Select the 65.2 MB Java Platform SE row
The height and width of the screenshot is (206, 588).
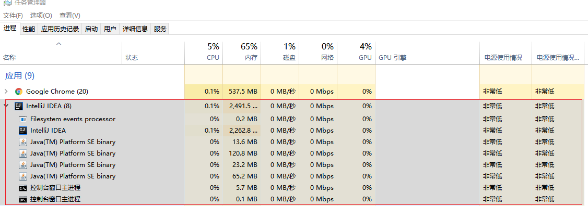pyautogui.click(x=293, y=176)
